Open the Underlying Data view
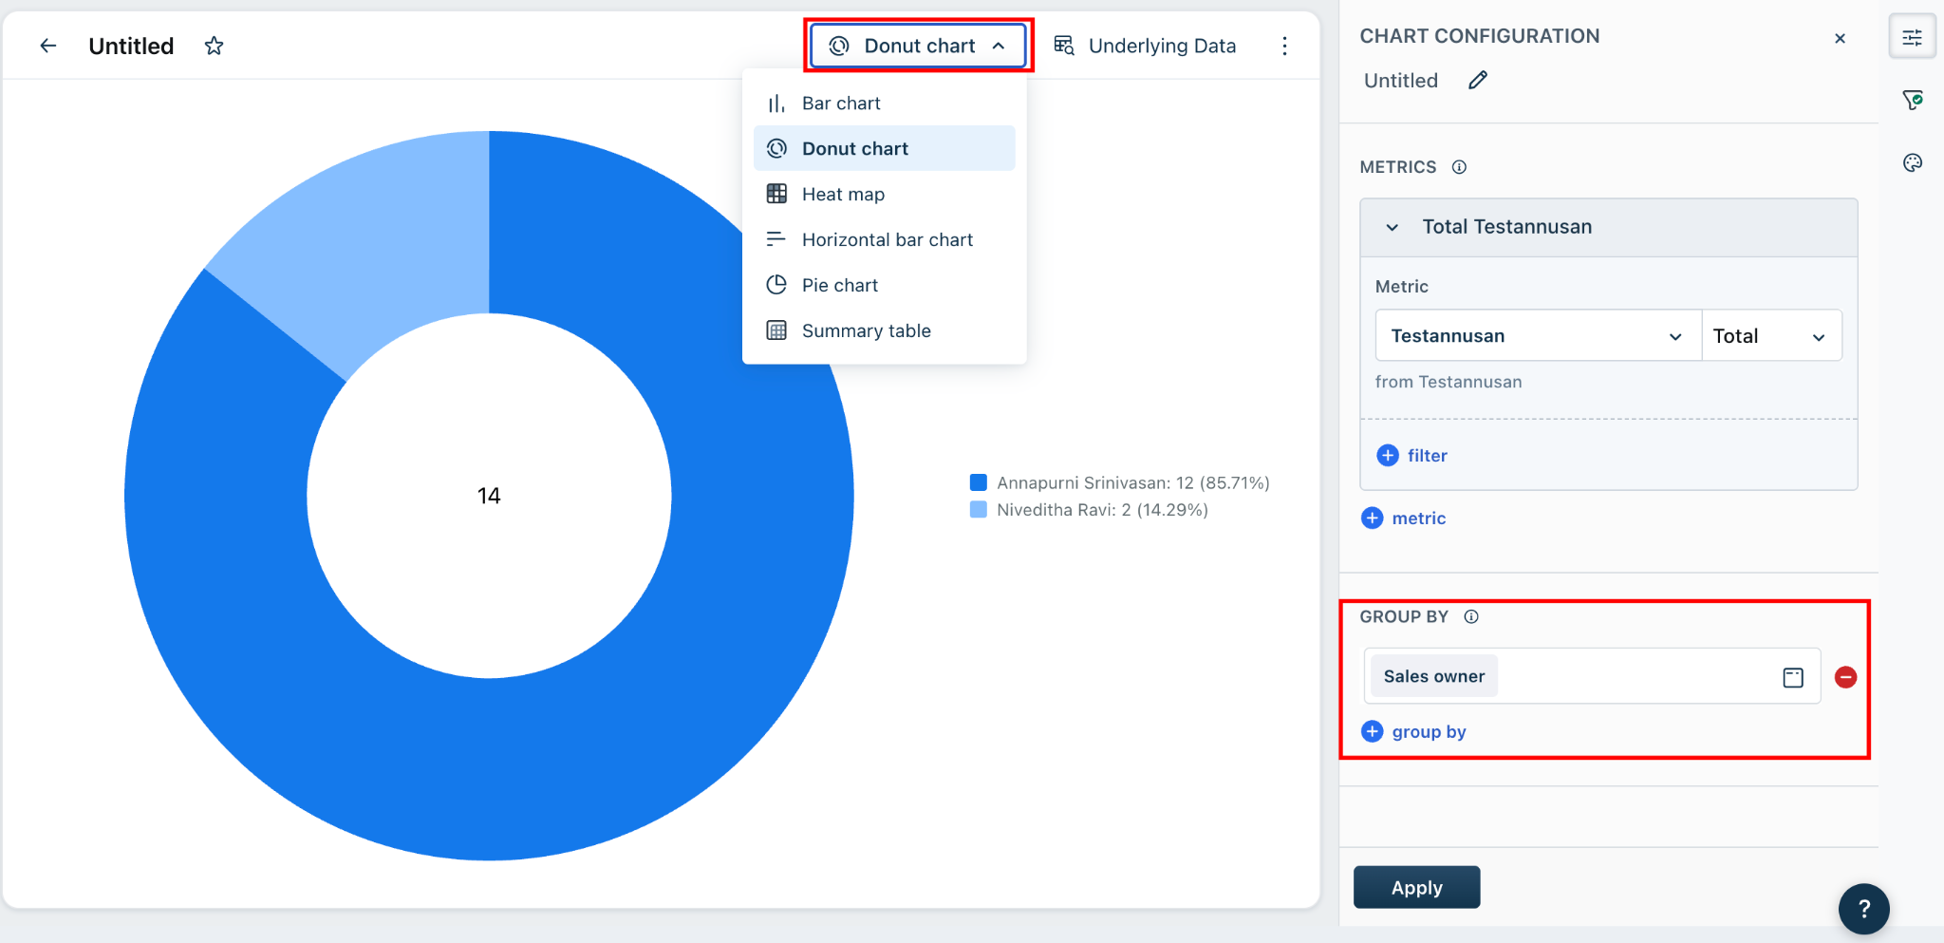This screenshot has width=1944, height=943. (1146, 46)
